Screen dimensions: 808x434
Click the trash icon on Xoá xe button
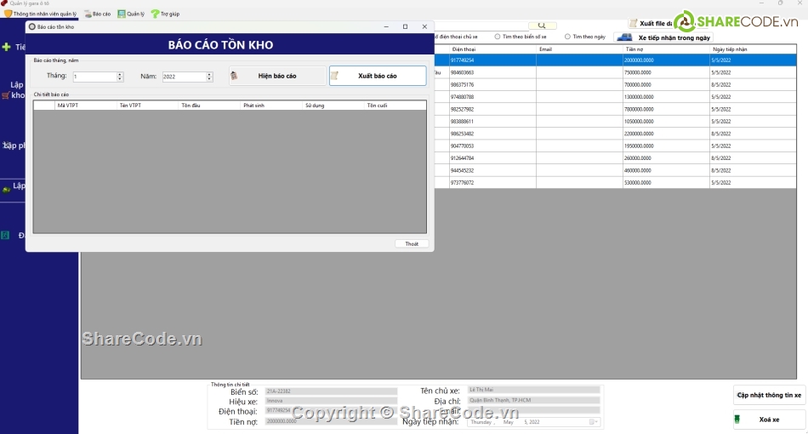coord(737,420)
